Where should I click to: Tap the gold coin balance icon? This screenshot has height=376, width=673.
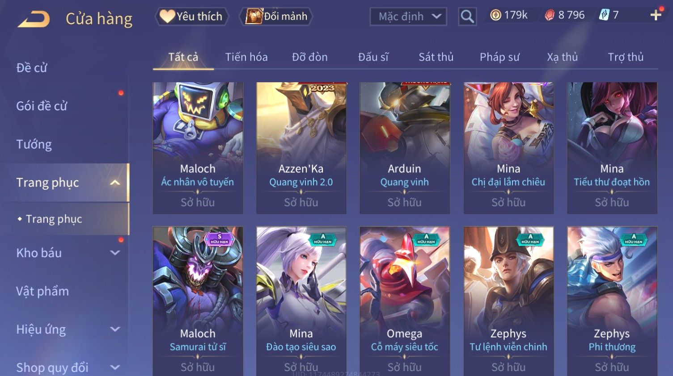(495, 15)
